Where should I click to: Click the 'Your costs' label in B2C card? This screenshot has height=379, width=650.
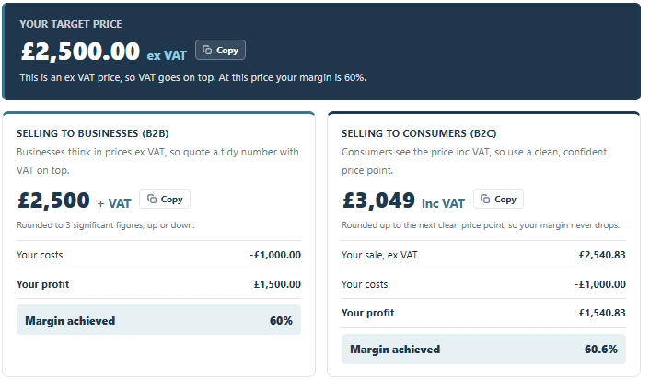365,284
